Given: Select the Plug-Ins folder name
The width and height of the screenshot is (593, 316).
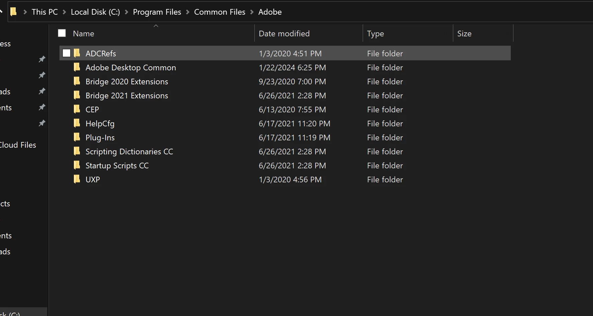Looking at the screenshot, I should [x=100, y=137].
